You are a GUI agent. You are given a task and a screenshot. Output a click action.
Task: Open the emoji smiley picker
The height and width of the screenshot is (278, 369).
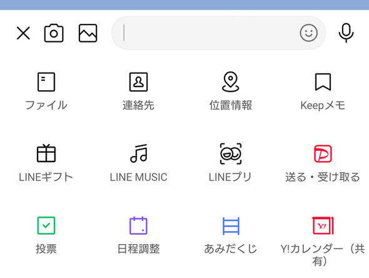coord(308,33)
